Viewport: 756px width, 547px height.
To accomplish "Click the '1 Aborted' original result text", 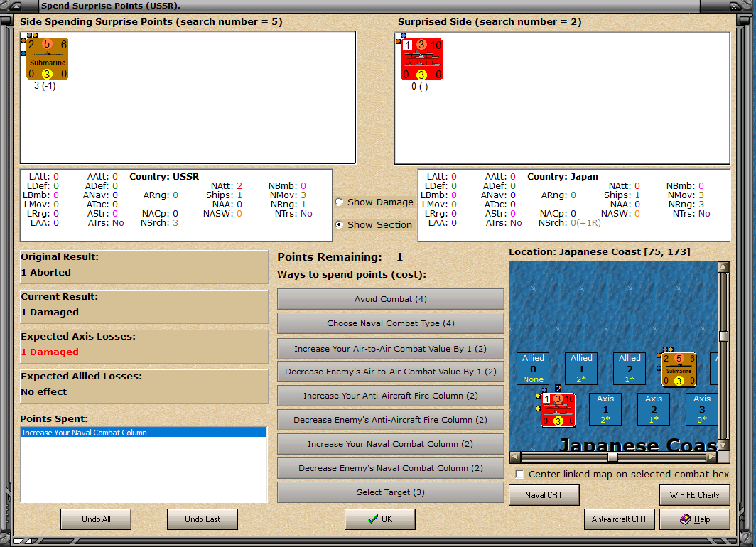I will [45, 272].
